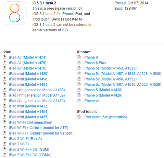Open iPad 2 Wi-Fi (Rev A) link
This screenshot has width=164, height=158.
coord(25,139)
